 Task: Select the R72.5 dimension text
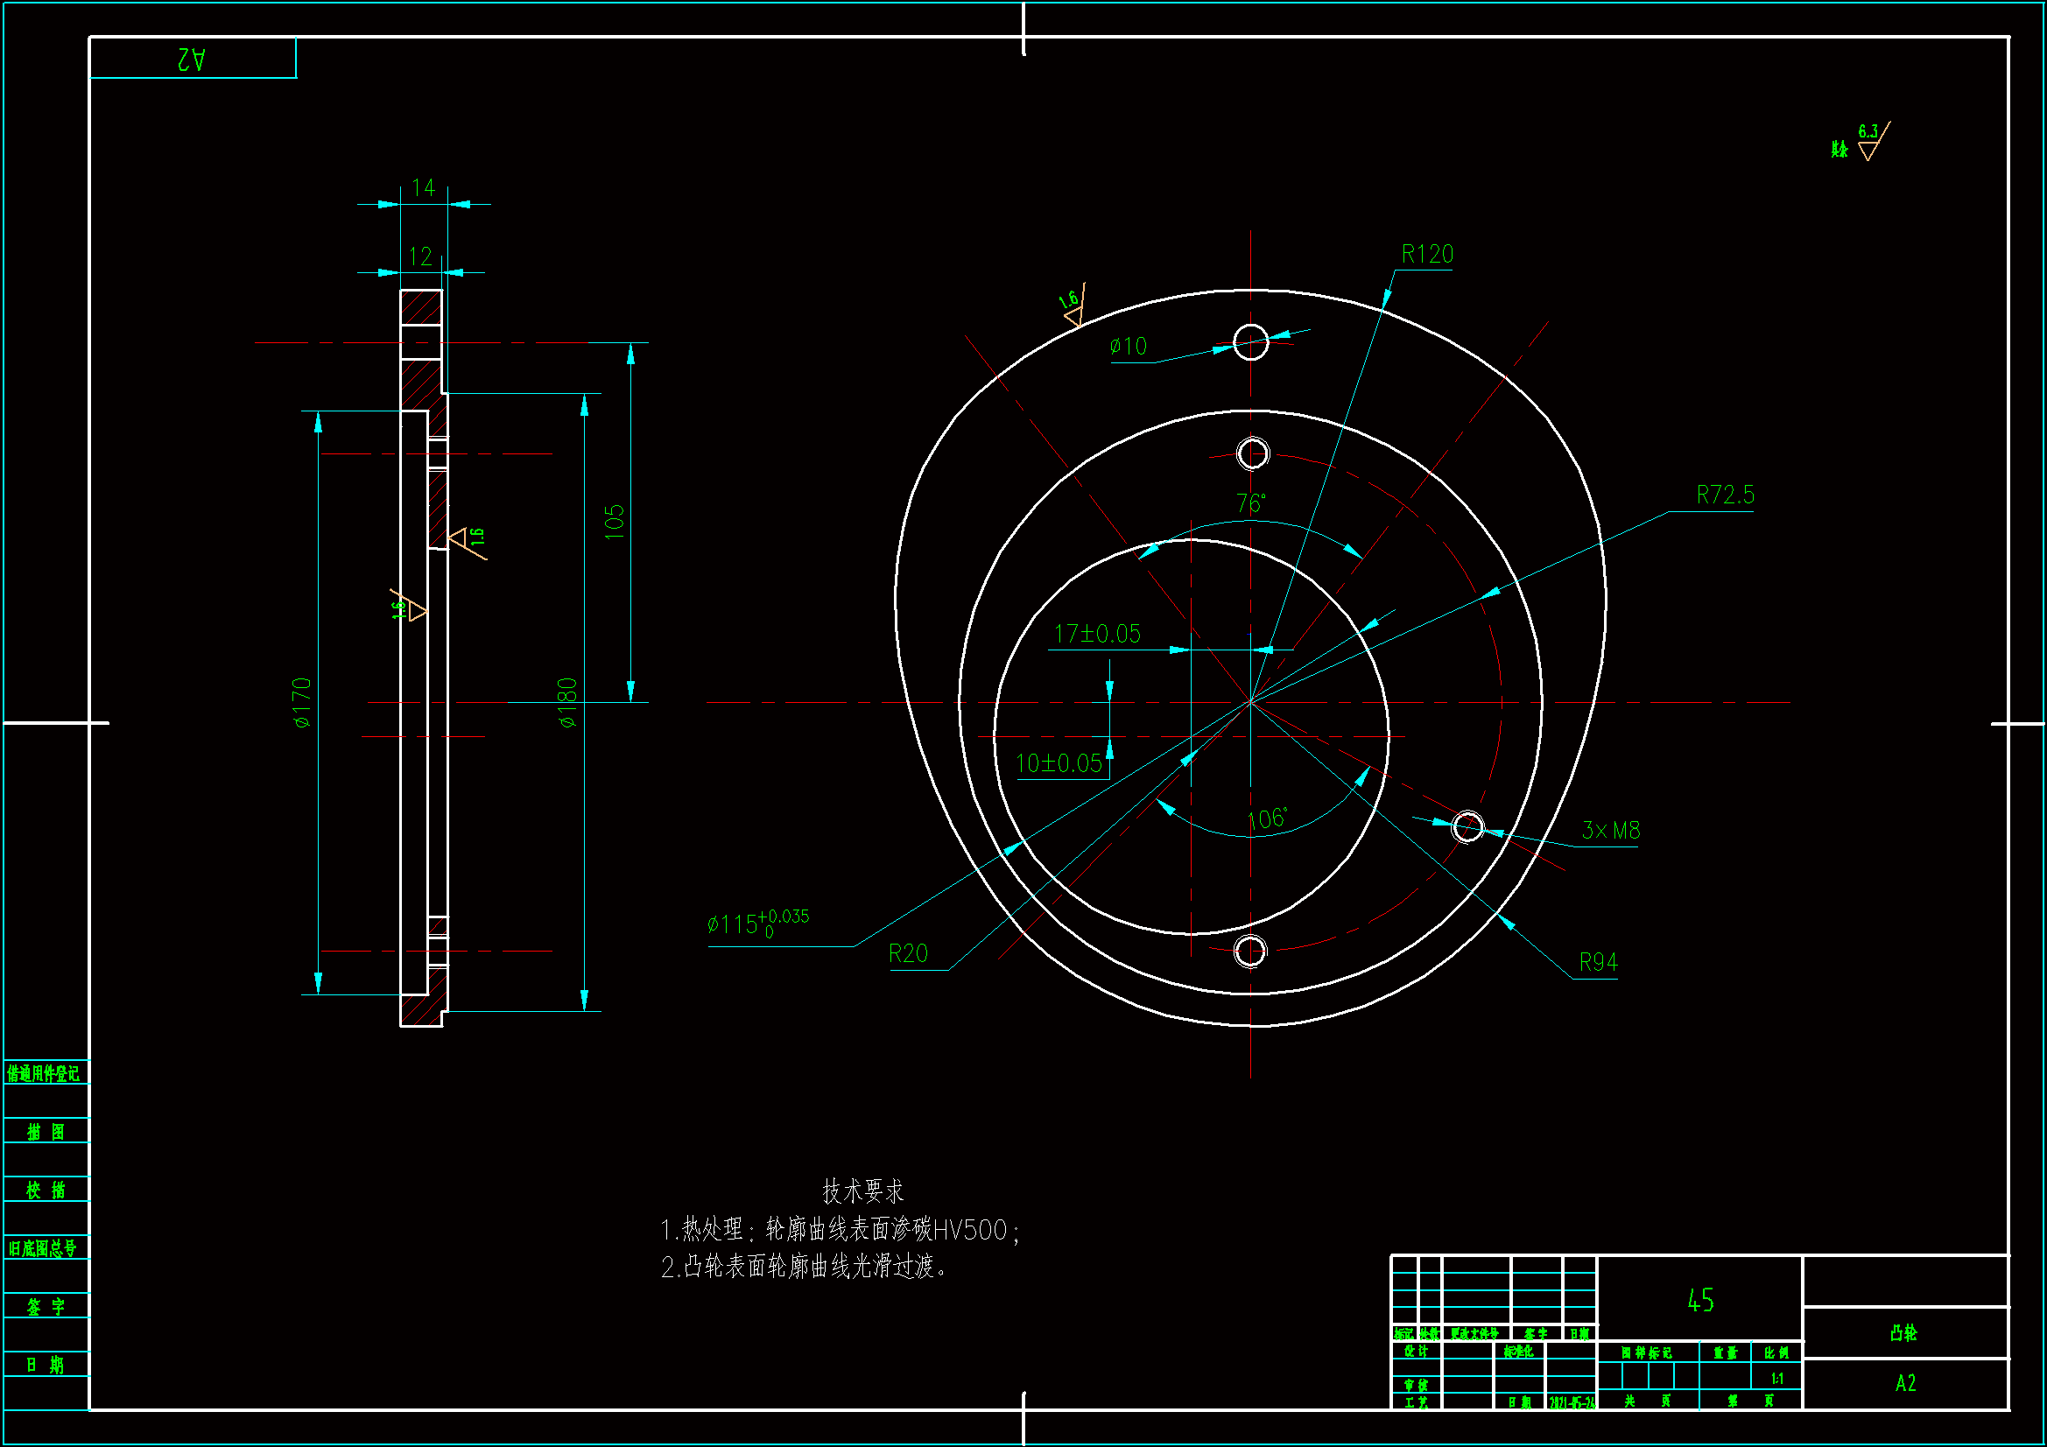click(1724, 495)
